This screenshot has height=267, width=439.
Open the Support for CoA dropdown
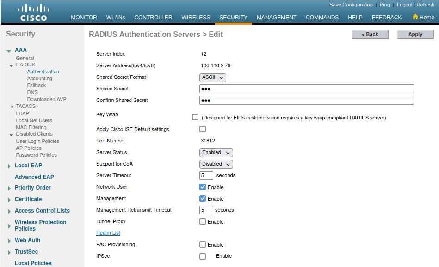click(x=216, y=164)
